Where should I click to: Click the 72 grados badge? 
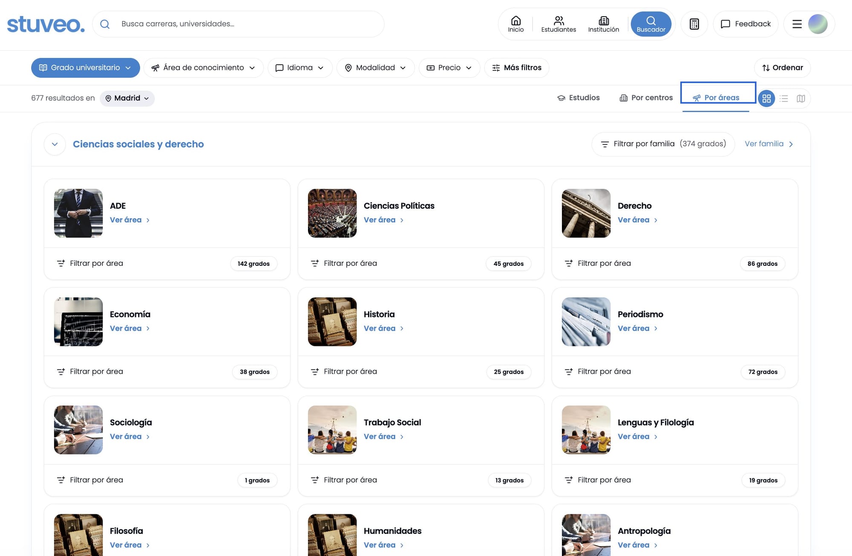coord(763,372)
